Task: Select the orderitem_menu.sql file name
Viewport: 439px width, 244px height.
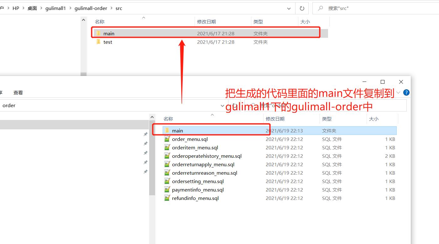Action: [195, 147]
